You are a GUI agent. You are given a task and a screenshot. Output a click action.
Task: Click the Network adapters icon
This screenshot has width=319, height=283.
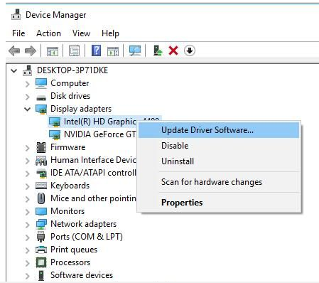click(41, 224)
